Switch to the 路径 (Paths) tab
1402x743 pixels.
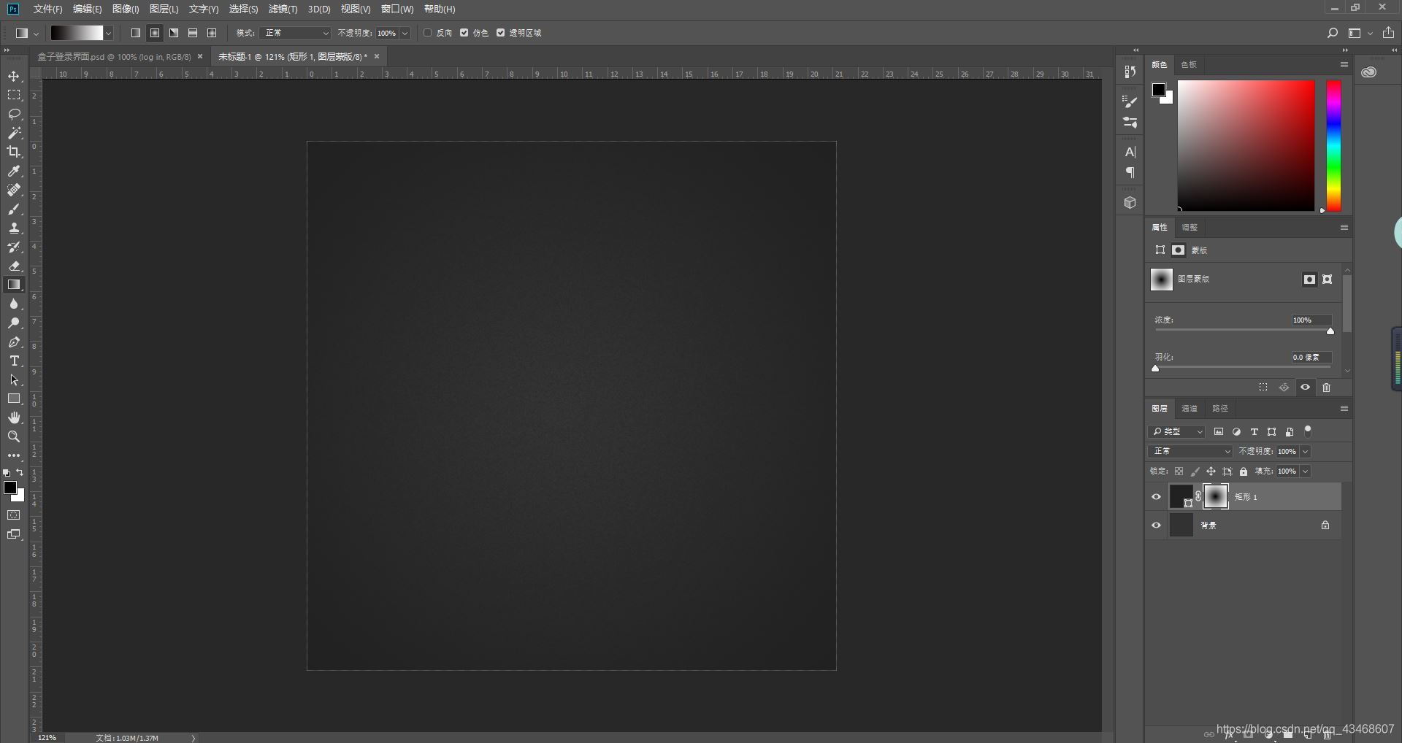1220,409
